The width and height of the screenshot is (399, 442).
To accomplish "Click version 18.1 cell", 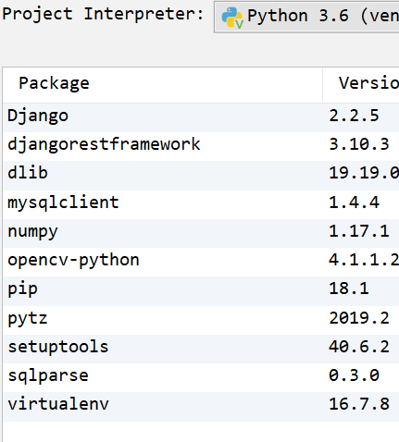I will click(x=349, y=289).
